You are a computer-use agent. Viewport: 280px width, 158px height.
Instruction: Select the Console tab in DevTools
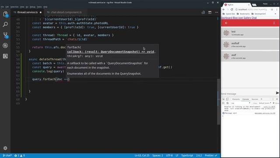(245, 99)
